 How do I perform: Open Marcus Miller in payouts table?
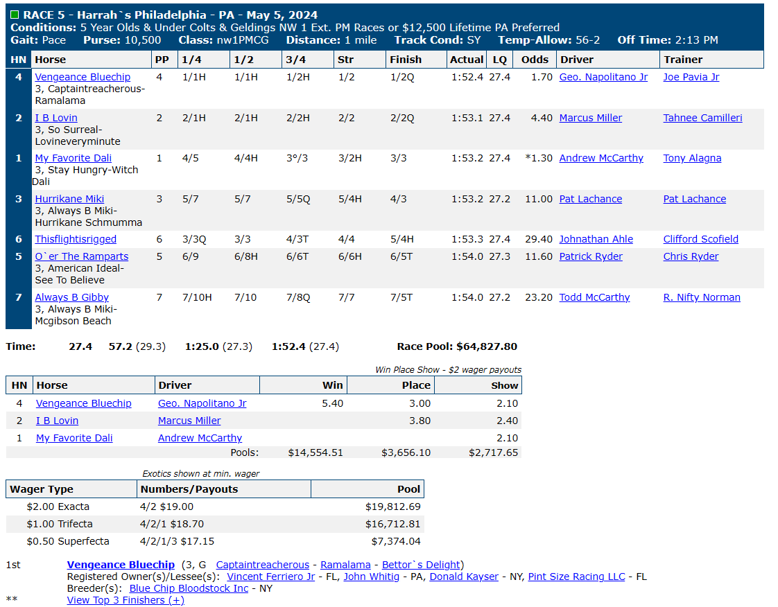(189, 421)
